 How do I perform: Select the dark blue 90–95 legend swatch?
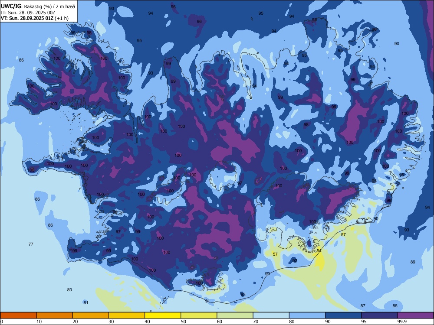(343, 315)
